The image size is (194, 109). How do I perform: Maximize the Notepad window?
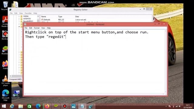[159, 24]
